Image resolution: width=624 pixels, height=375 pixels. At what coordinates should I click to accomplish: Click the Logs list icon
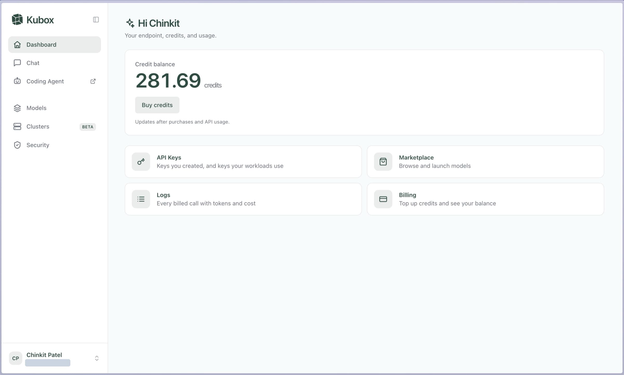click(141, 199)
